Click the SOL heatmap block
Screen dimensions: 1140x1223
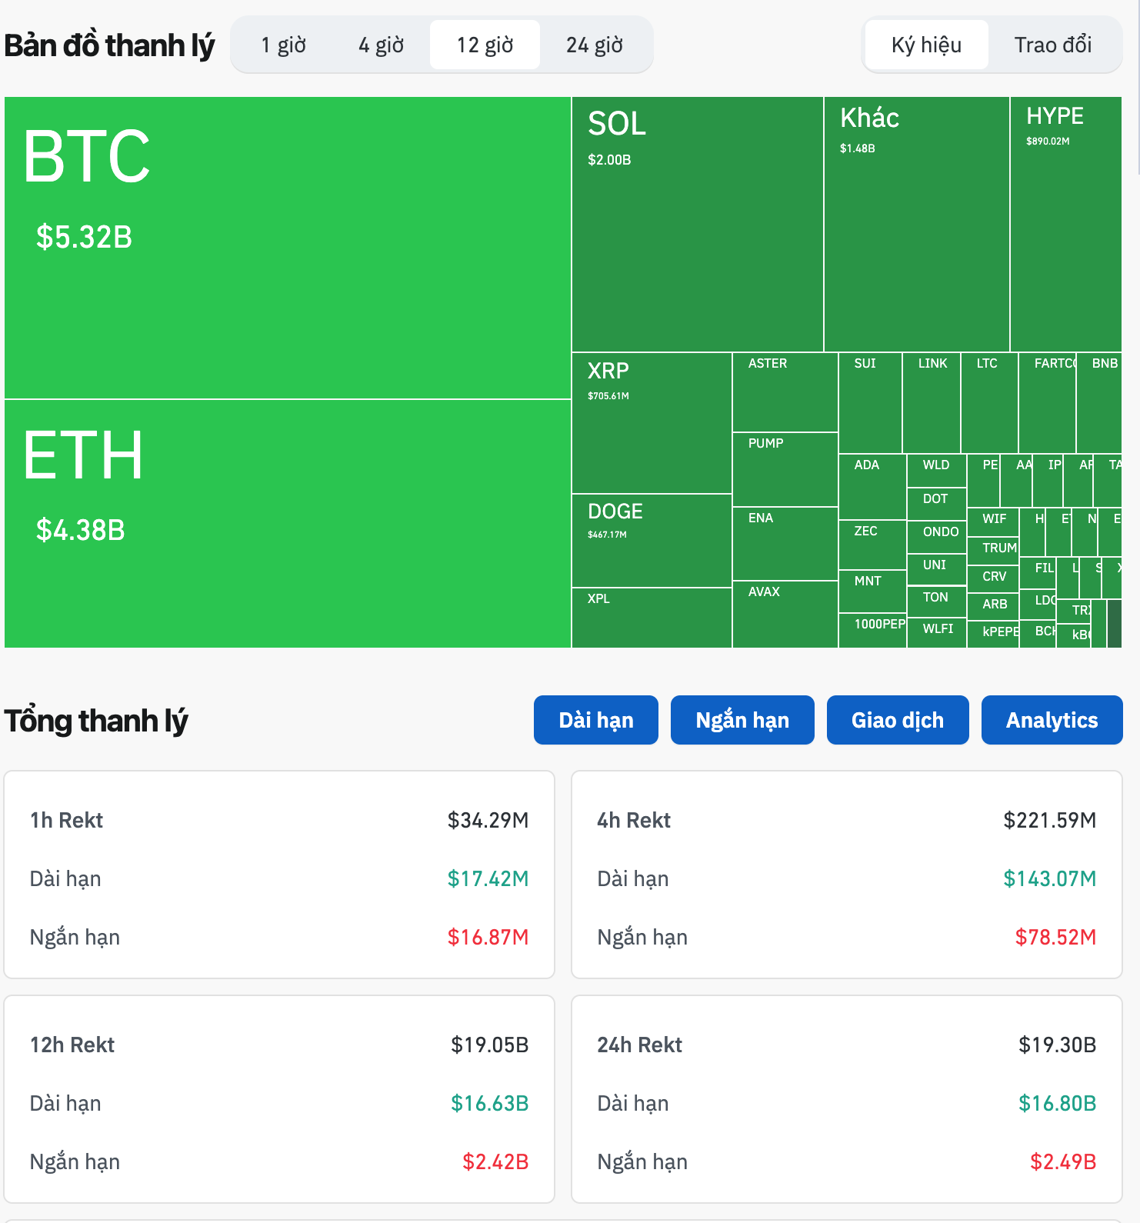click(x=697, y=224)
